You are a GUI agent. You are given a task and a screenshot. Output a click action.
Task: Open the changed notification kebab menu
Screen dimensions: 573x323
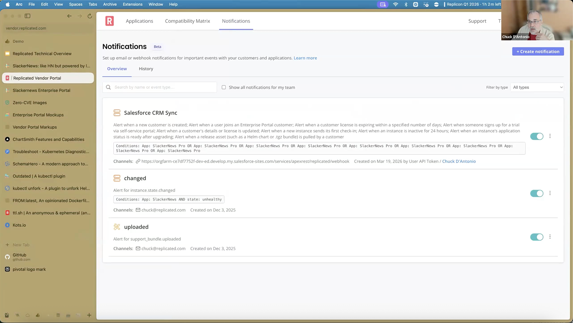pos(550,193)
